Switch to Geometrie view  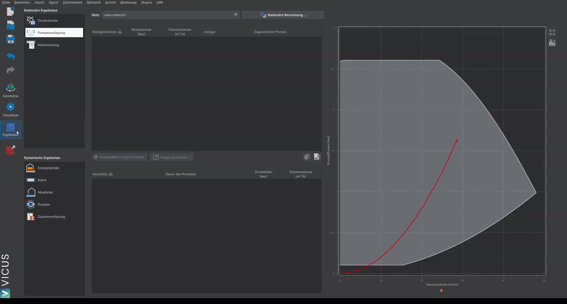point(11,90)
